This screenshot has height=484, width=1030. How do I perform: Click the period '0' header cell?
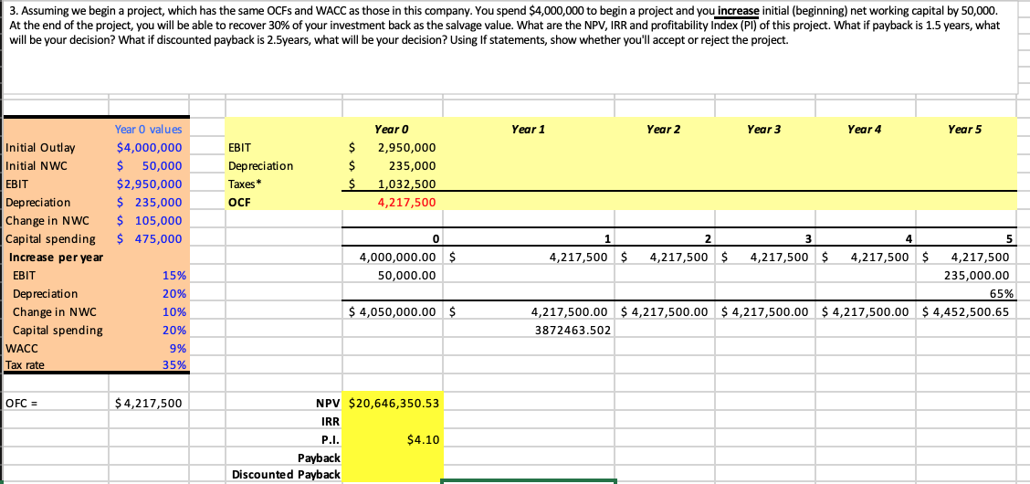[393, 239]
